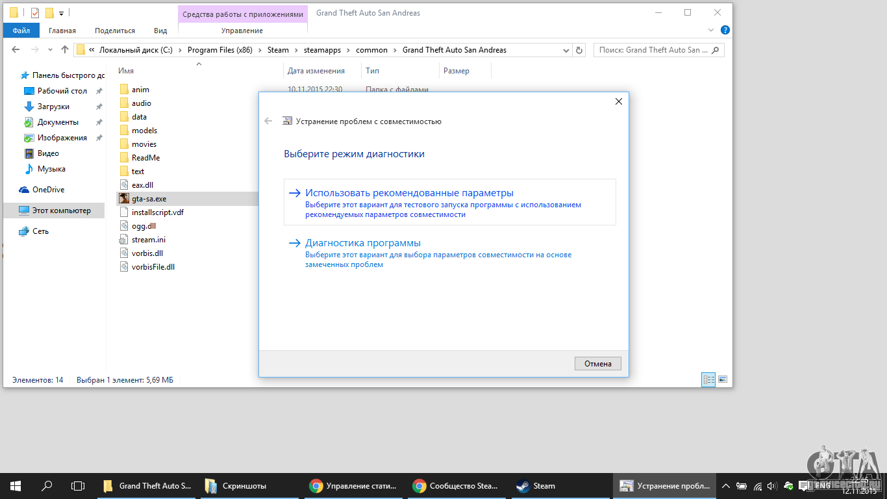Open Рабочий стол in quick access
The width and height of the screenshot is (887, 499).
(62, 91)
